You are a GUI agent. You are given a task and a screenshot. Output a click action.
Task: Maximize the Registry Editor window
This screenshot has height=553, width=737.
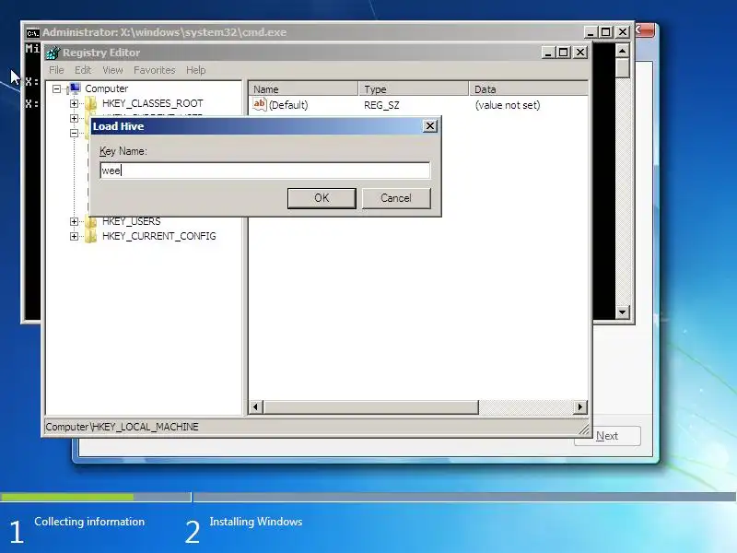click(x=563, y=53)
